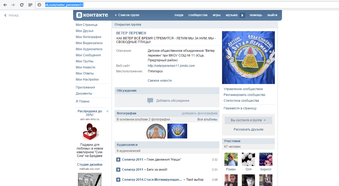This screenshot has height=186, width=339.
Task: Click 'Пятигорск' location link
Action: pos(155,71)
